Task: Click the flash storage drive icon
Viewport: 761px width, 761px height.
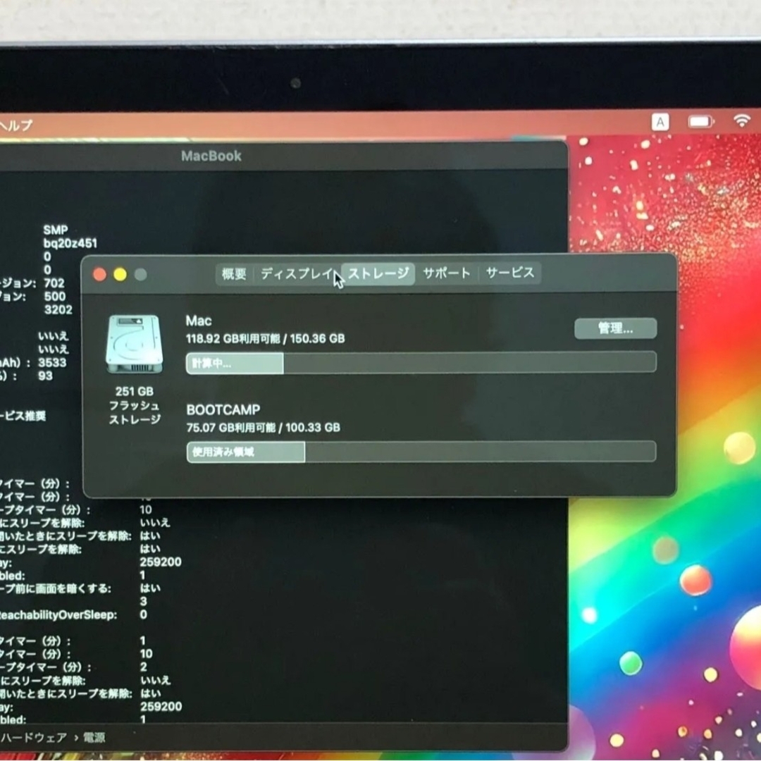Action: pos(135,344)
